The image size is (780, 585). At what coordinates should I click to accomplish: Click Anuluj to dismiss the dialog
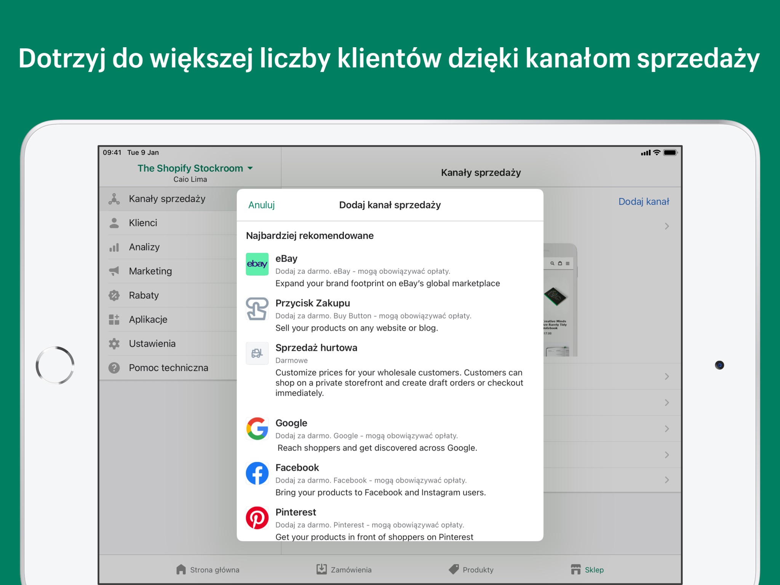pyautogui.click(x=260, y=205)
